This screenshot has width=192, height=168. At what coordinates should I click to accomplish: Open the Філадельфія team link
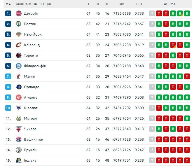(x=35, y=66)
